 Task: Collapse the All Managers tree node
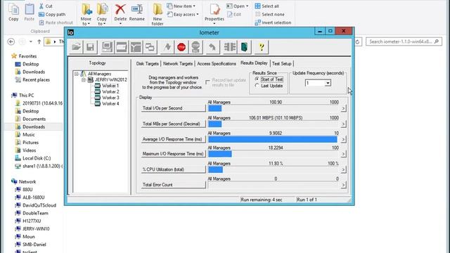pos(77,74)
